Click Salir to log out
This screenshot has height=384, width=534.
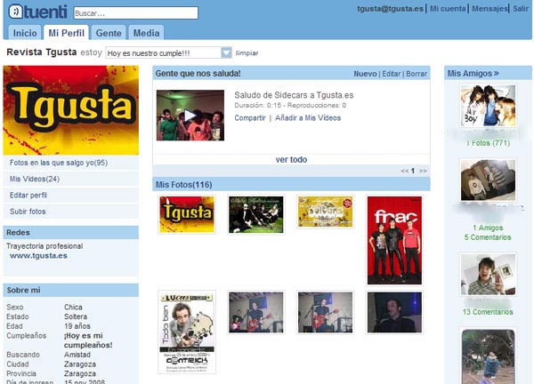tap(520, 8)
